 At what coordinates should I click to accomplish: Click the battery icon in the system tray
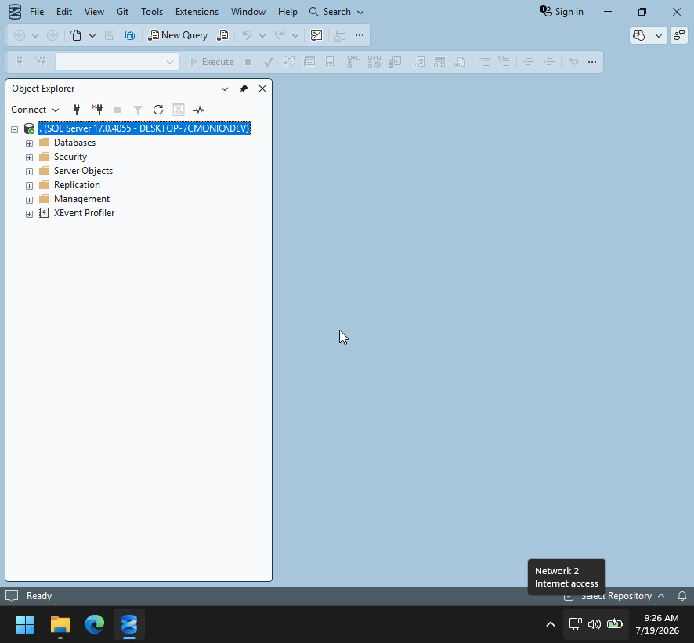pyautogui.click(x=615, y=624)
